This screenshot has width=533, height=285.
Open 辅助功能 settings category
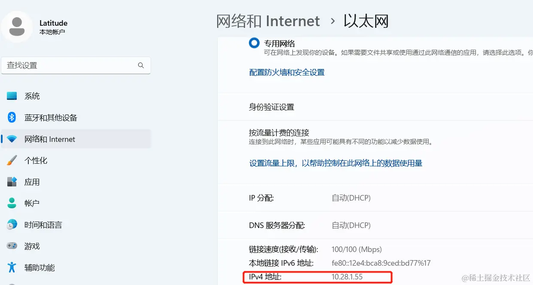pos(76,267)
